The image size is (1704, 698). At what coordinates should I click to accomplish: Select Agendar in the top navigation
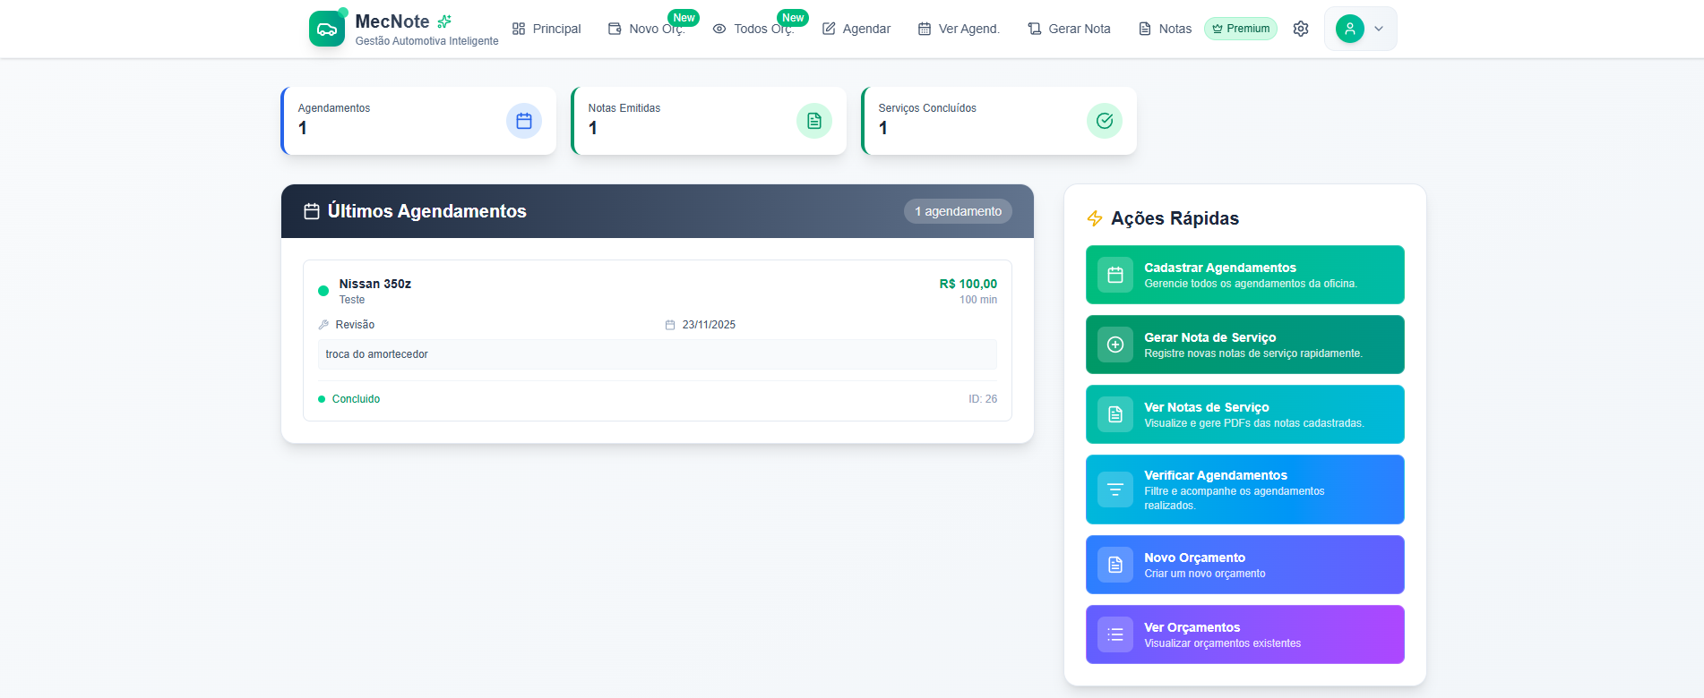(x=856, y=29)
